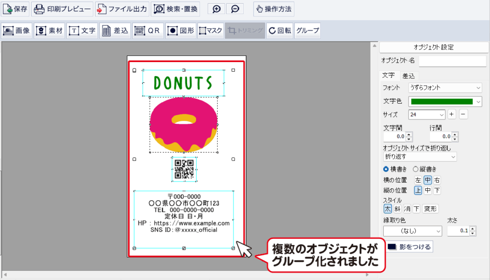The width and height of the screenshot is (490, 280).
Task: Click the ファイル出力 file export icon
Action: pos(122,9)
